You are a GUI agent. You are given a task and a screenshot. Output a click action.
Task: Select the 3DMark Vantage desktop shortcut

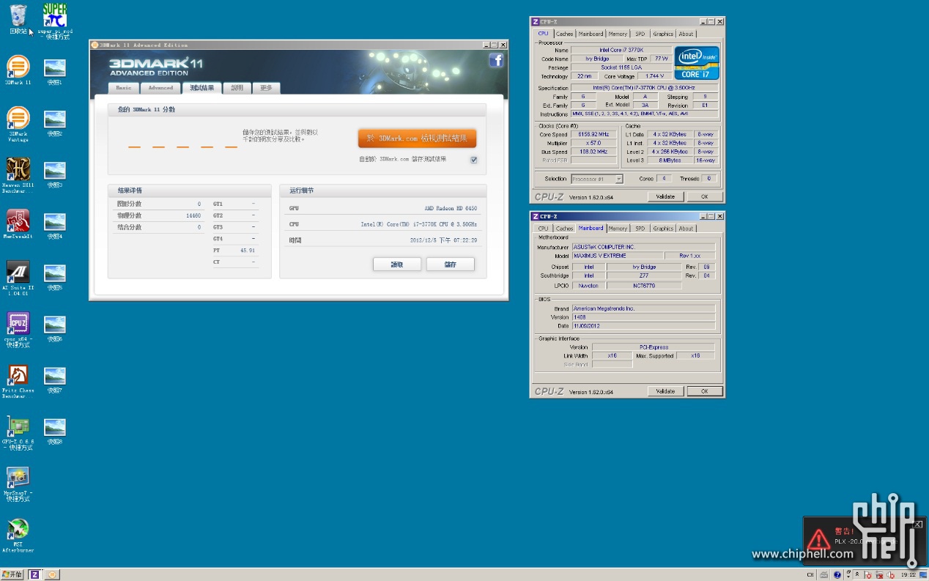pyautogui.click(x=18, y=124)
